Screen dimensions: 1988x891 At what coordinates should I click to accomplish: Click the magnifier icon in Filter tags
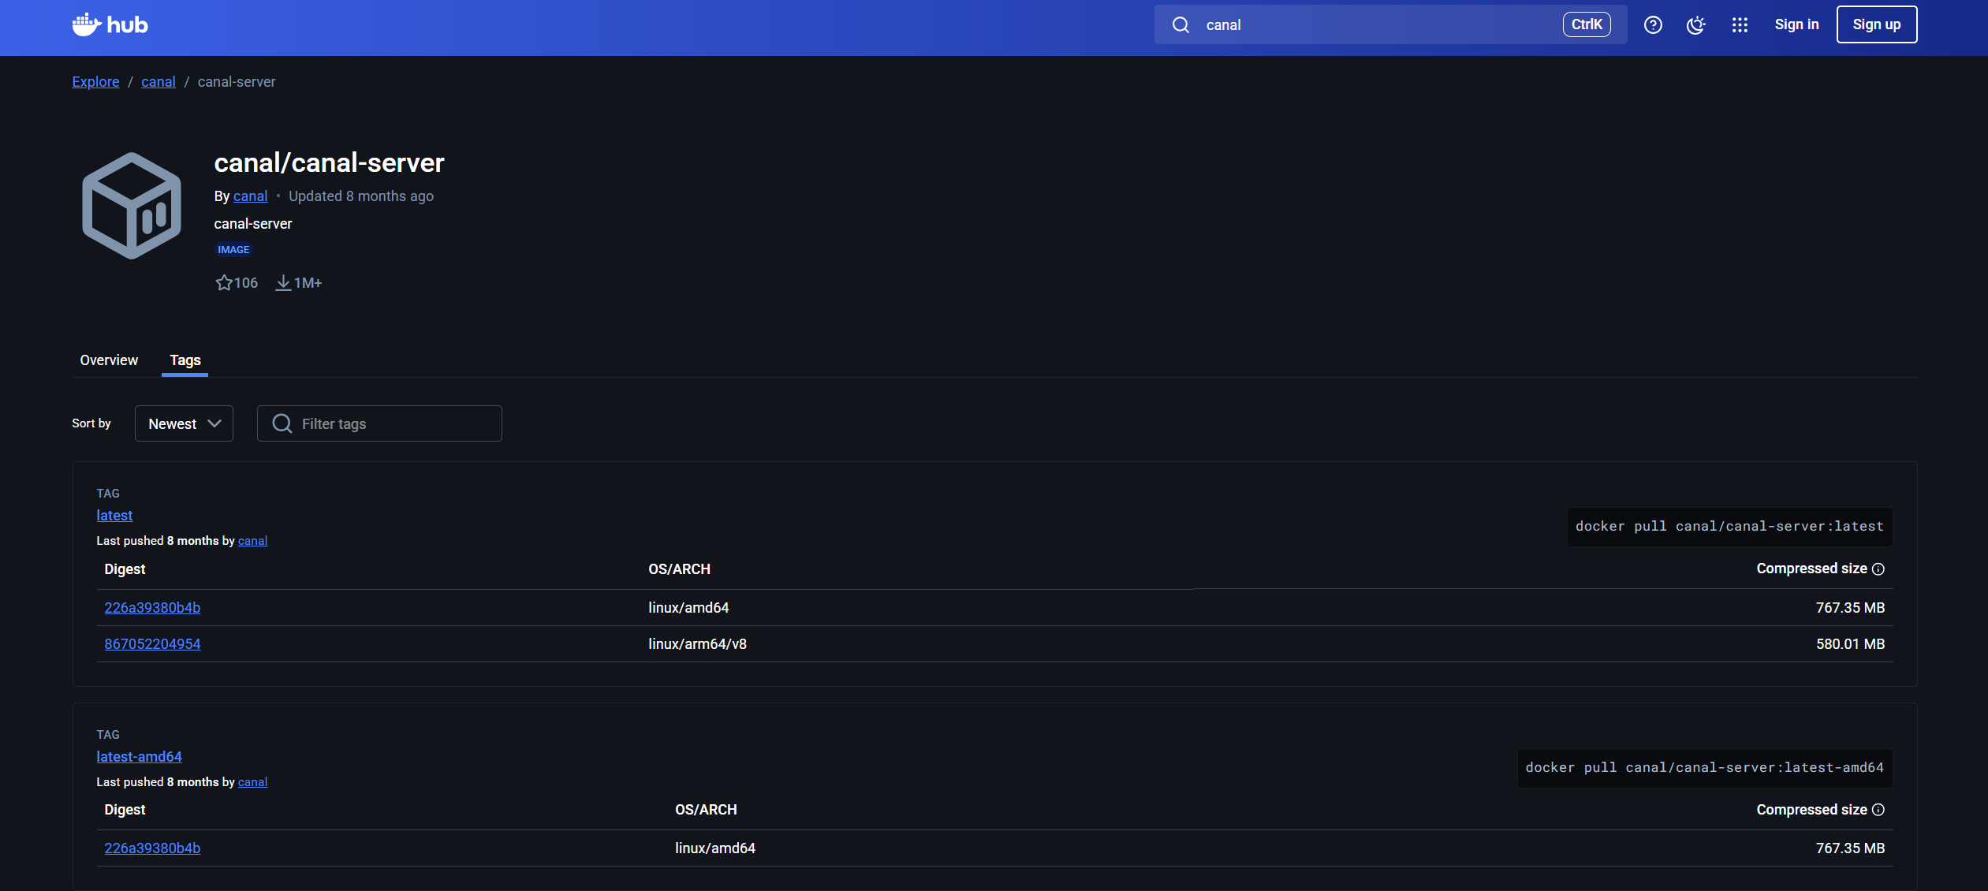click(x=282, y=423)
